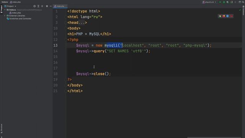Click the folded ellipsis inside the head tag

click(82, 23)
